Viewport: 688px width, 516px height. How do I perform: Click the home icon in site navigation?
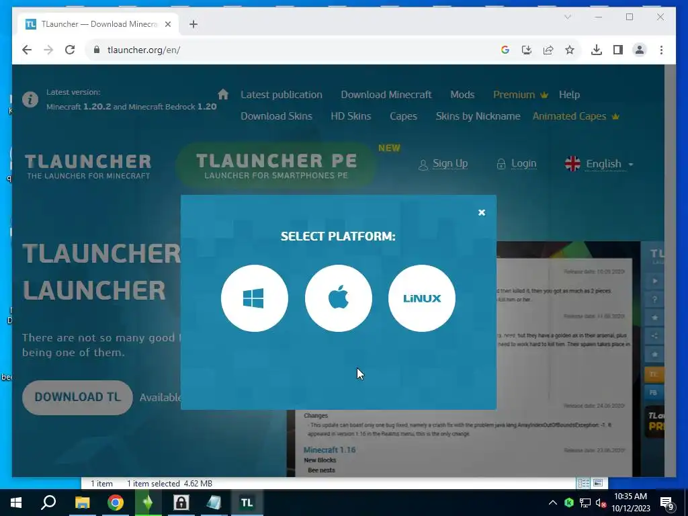click(223, 94)
